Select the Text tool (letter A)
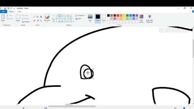 coord(41,17)
